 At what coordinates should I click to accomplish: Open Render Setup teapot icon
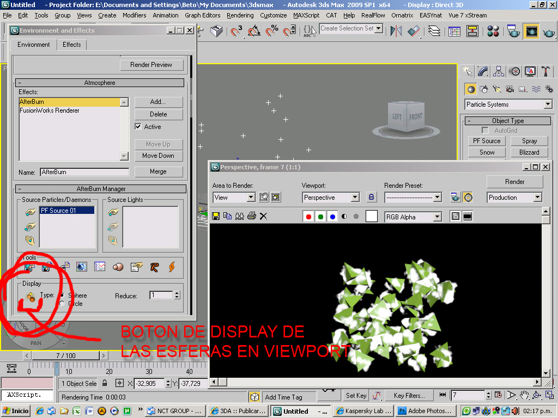click(x=513, y=31)
